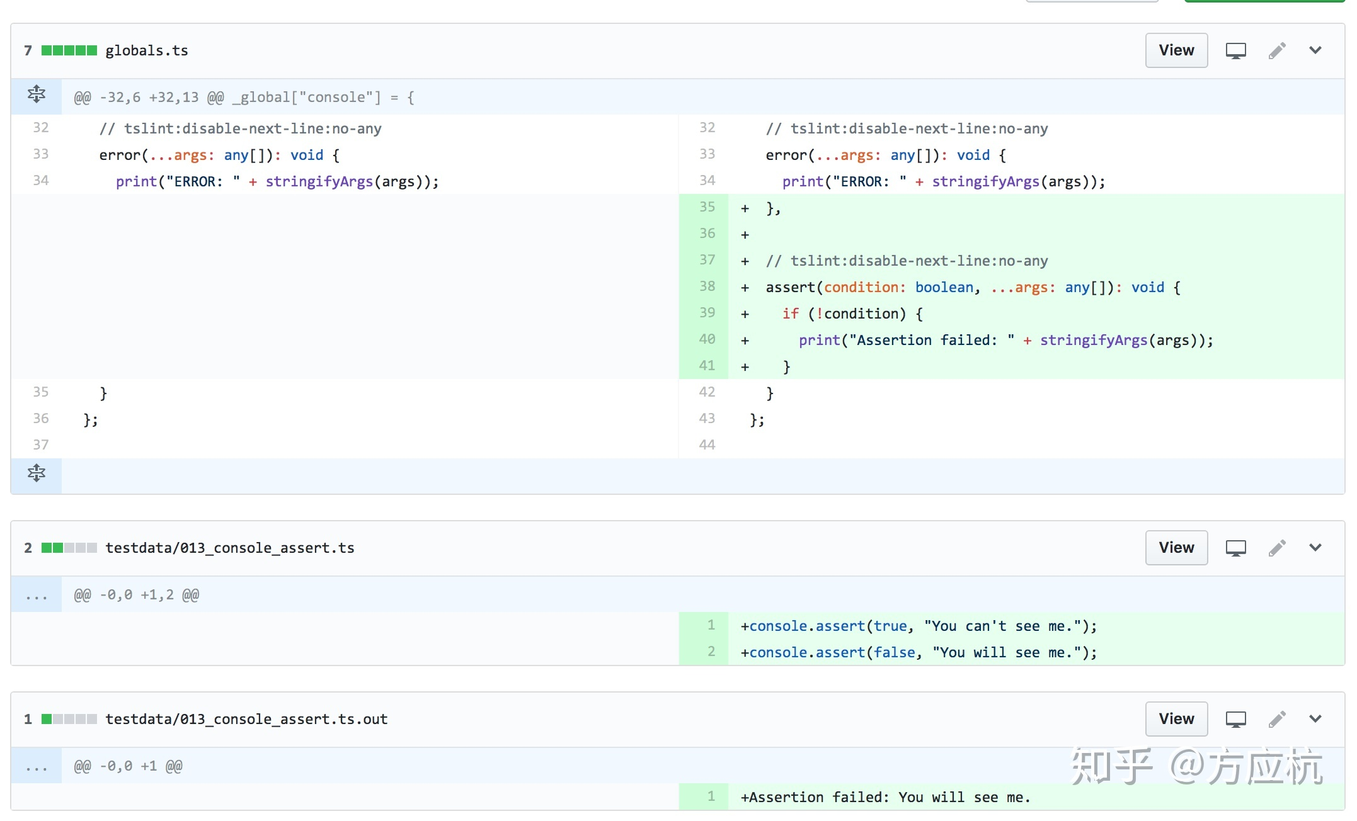Viewport: 1357px width, 821px height.
Task: Click the diffstat bar beside globals.ts
Action: click(x=69, y=50)
